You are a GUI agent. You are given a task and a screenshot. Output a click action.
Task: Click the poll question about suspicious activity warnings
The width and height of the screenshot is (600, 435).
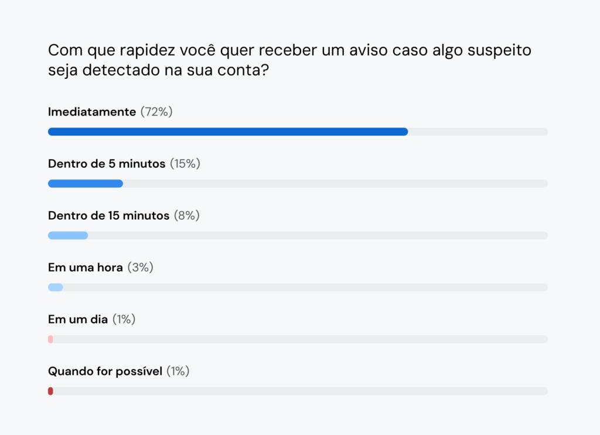(x=289, y=60)
